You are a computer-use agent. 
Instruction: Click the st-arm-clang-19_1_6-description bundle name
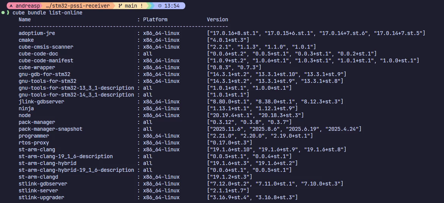click(66, 156)
